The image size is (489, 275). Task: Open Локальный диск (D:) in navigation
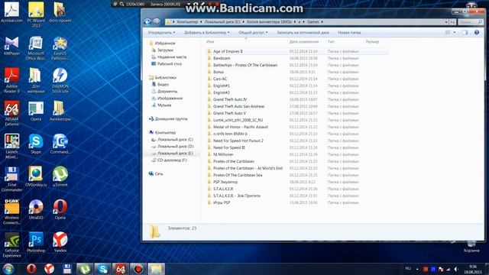(175, 146)
